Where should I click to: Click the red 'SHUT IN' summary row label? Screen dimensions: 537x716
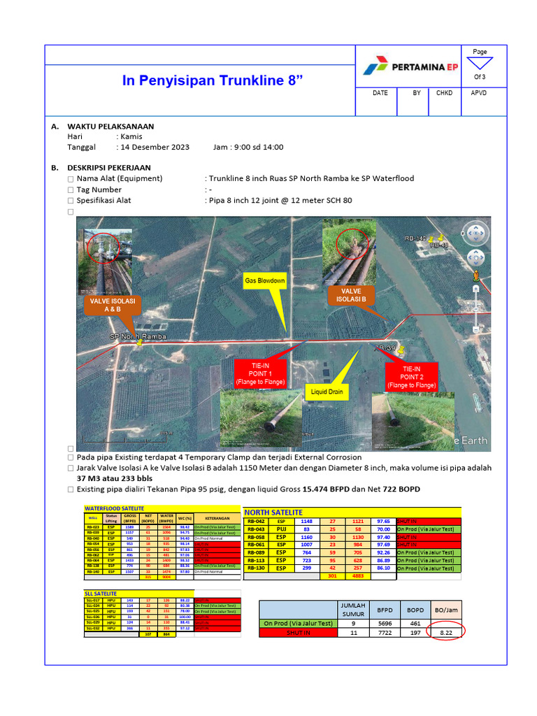298,633
